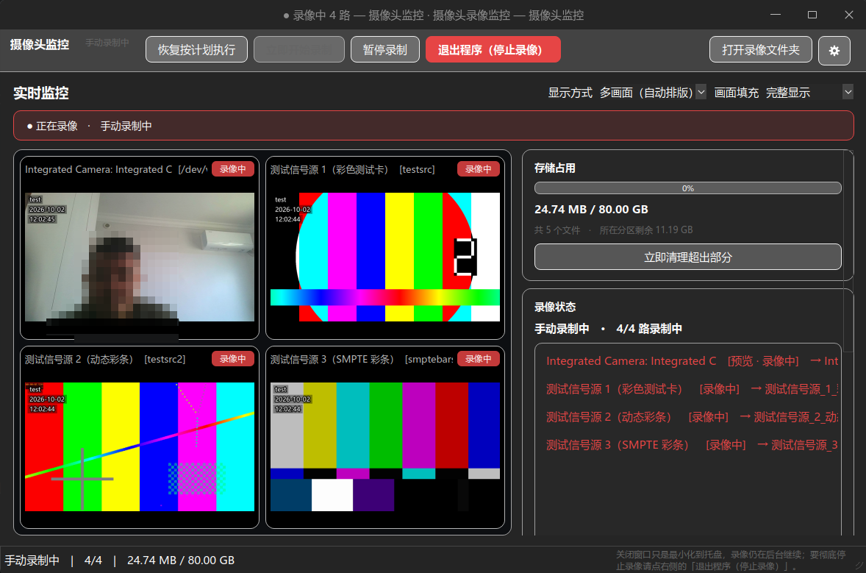Click the 实时监控 section heading
Screen dimensions: 866x573
(x=41, y=93)
